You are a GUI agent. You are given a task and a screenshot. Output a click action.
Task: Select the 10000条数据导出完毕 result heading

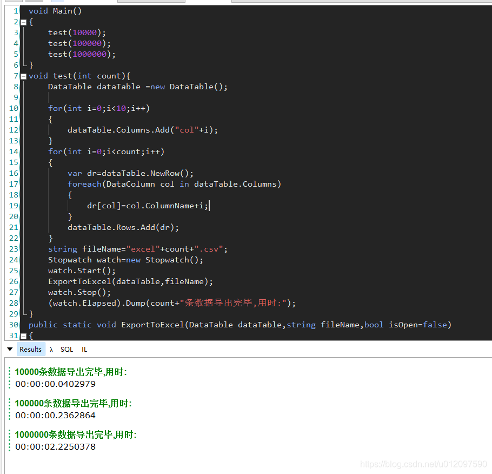[x=71, y=372]
